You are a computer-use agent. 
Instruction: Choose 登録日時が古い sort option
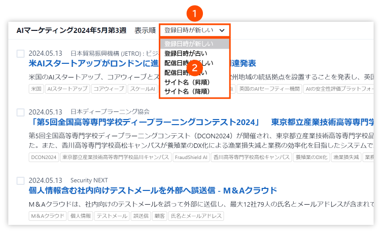[x=195, y=53]
